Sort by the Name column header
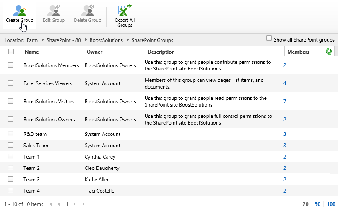Screen dimensions: 338x211 coord(31,52)
